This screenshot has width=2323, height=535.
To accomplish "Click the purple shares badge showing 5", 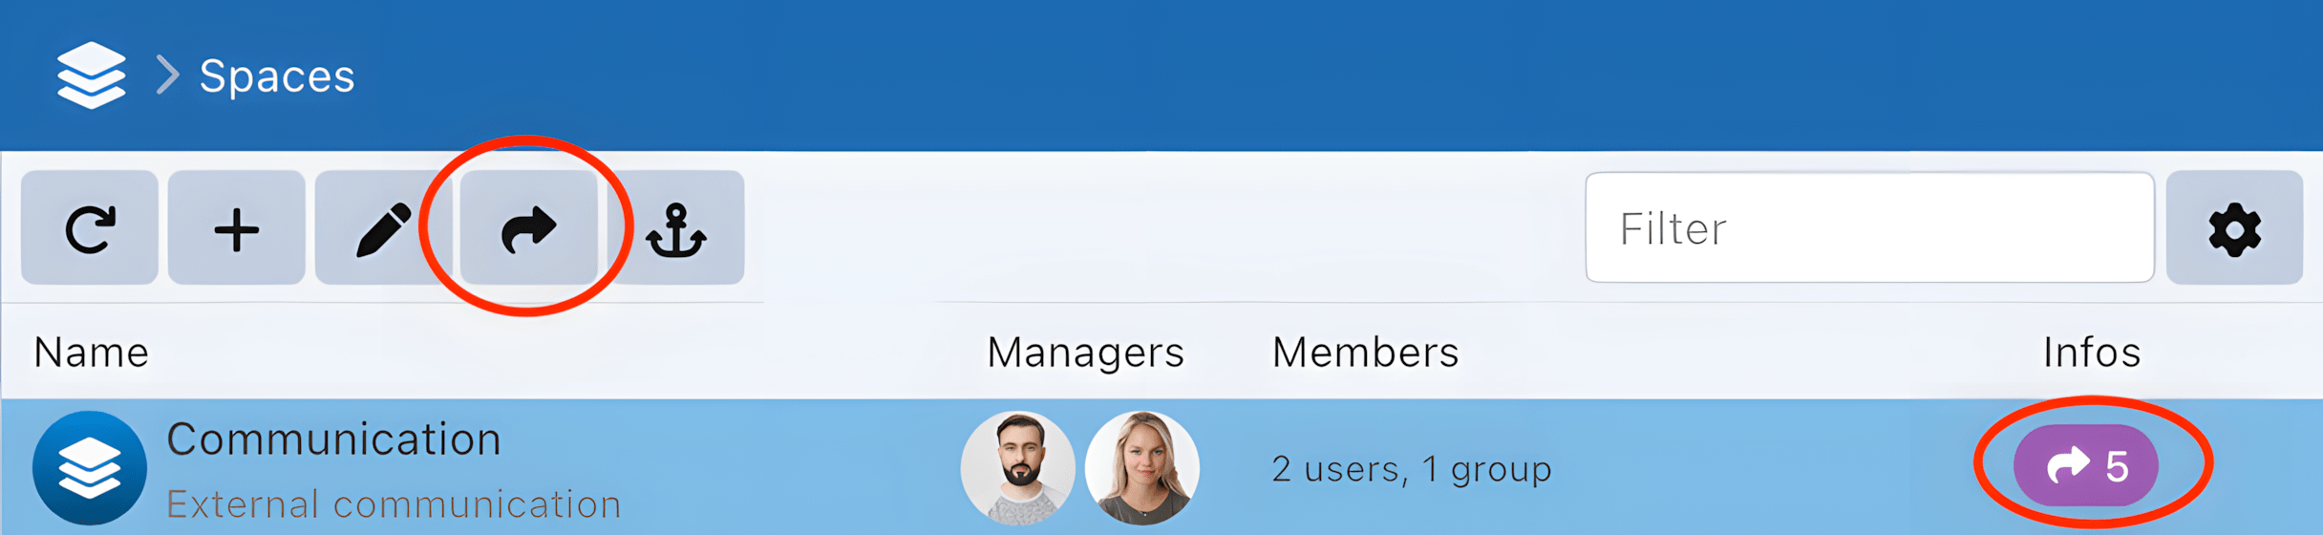I will pos(2086,465).
